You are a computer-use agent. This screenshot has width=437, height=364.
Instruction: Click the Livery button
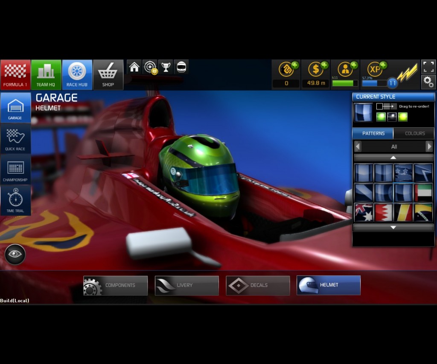click(187, 285)
